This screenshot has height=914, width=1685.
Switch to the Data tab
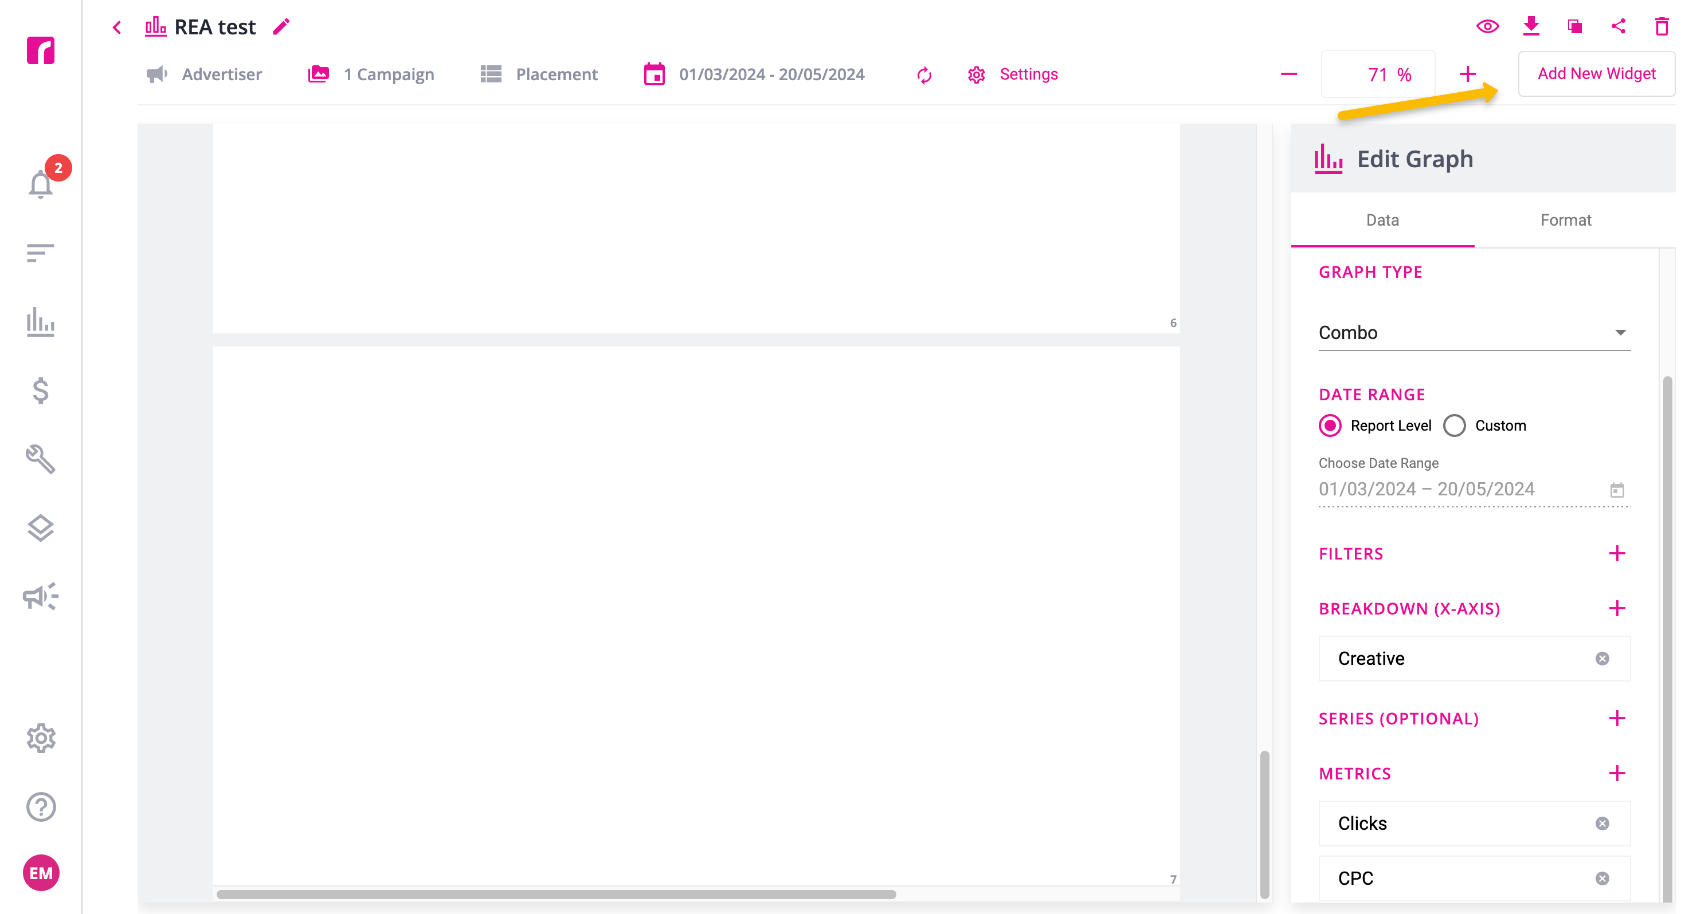[1382, 220]
